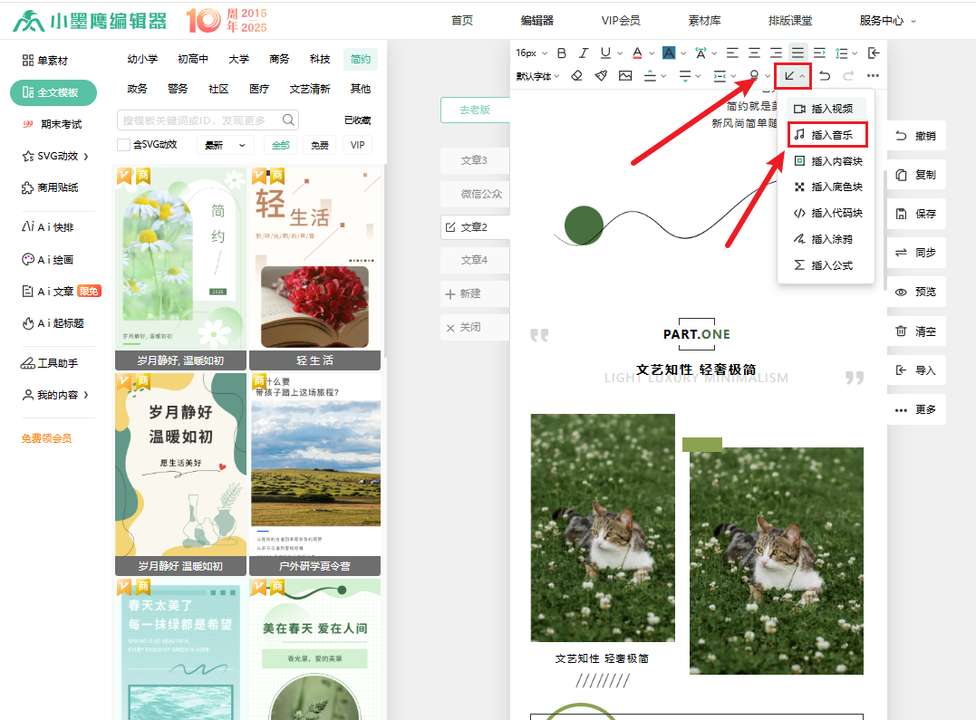Click the 保存 button in right panel
The width and height of the screenshot is (976, 720).
click(x=916, y=214)
